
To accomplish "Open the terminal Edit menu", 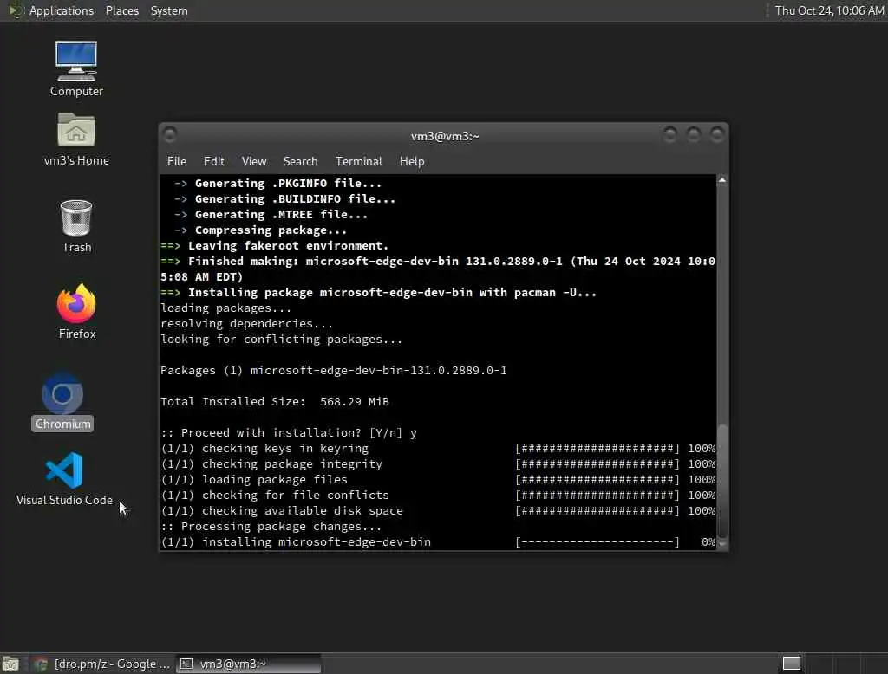I will (213, 161).
